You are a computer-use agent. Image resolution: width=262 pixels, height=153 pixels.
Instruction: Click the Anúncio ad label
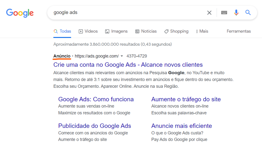click(x=62, y=56)
